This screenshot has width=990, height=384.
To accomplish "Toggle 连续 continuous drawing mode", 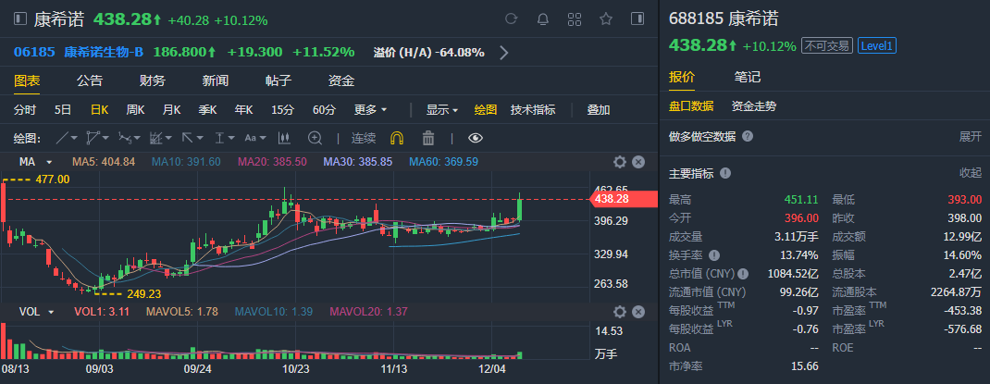I will click(364, 138).
